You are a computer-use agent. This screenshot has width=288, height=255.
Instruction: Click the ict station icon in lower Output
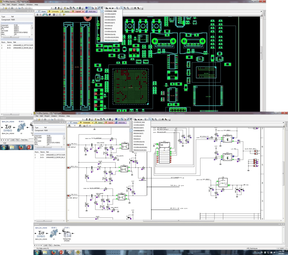tap(54, 234)
